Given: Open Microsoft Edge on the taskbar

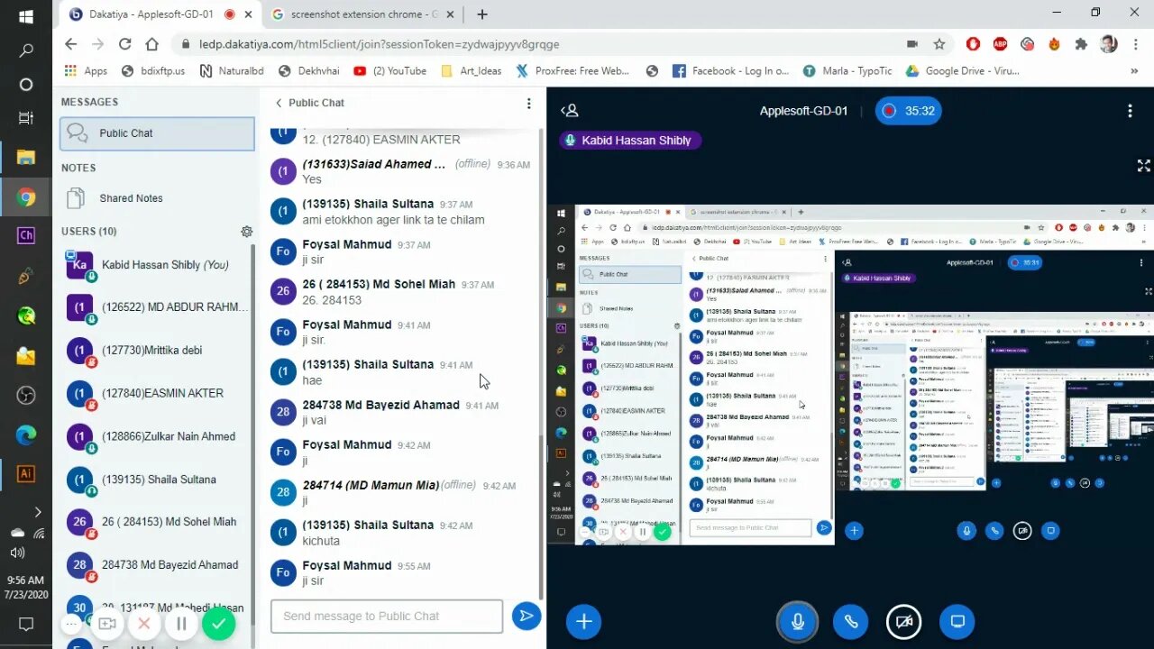Looking at the screenshot, I should (26, 434).
